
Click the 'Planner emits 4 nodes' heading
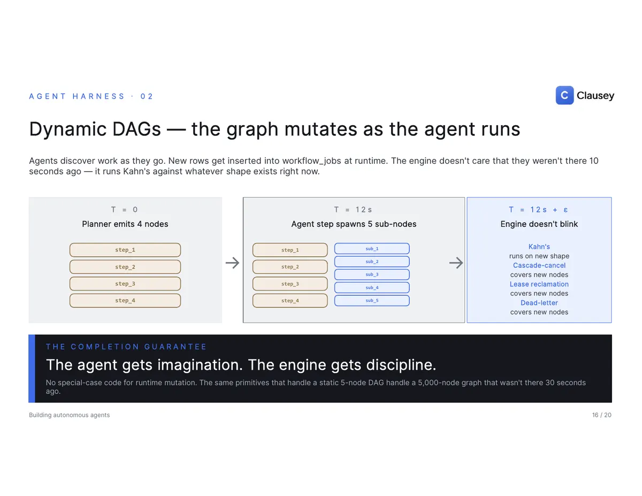pos(125,224)
